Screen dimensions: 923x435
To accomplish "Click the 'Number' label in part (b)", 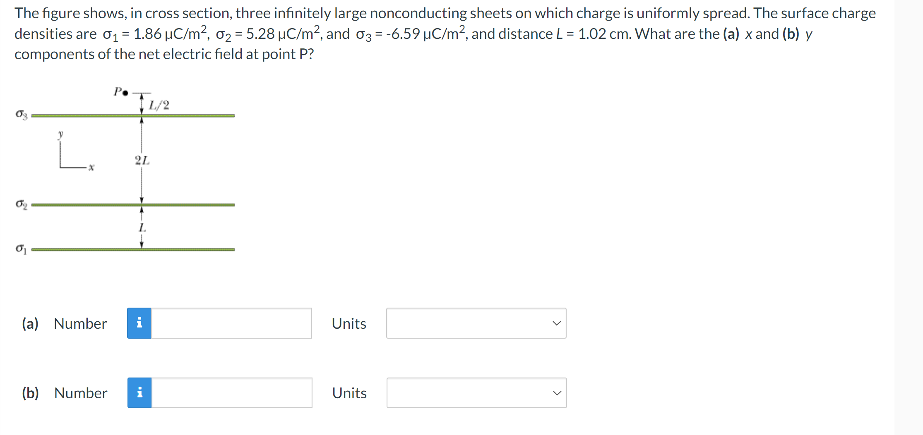I will (81, 393).
